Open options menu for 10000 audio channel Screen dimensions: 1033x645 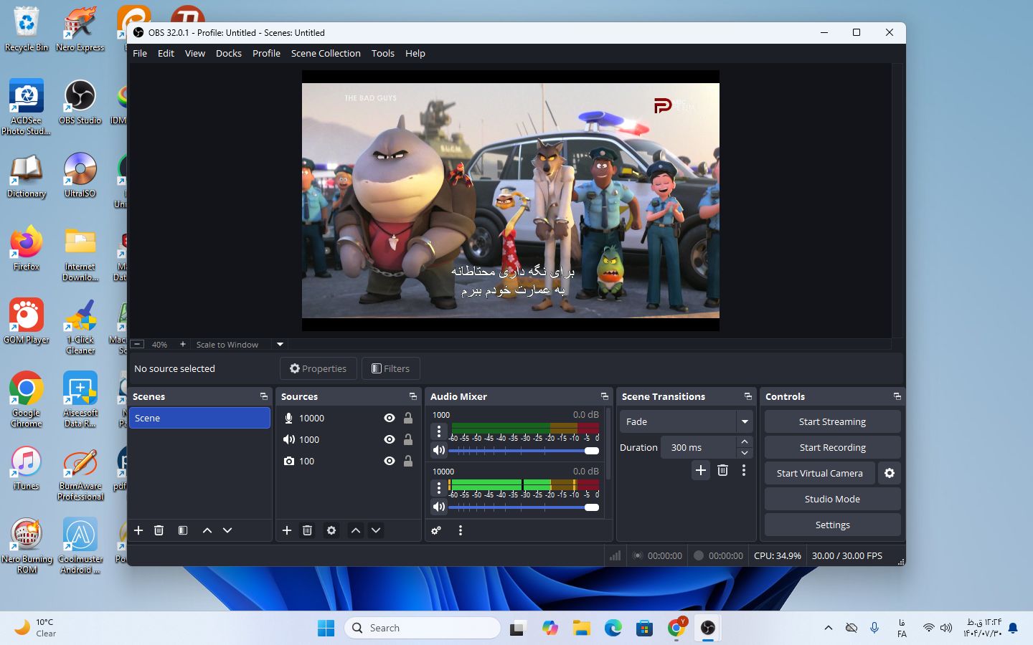tap(439, 487)
